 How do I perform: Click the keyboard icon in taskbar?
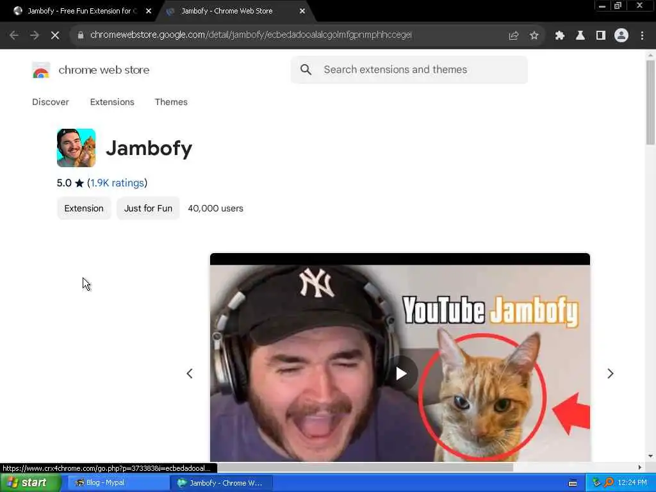coord(573,483)
